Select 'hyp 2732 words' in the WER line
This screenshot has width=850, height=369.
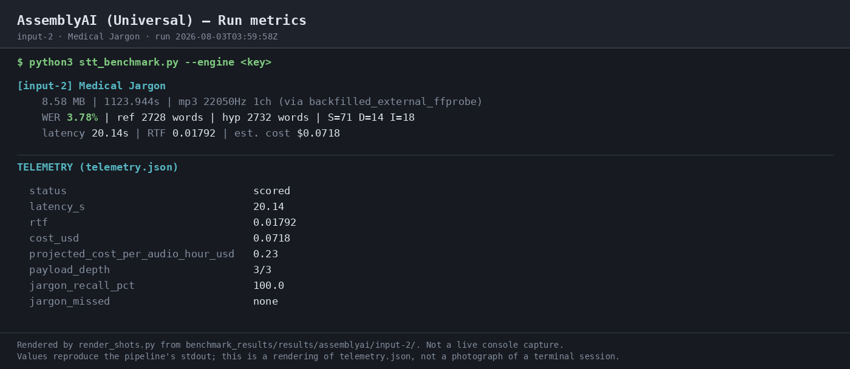click(265, 118)
